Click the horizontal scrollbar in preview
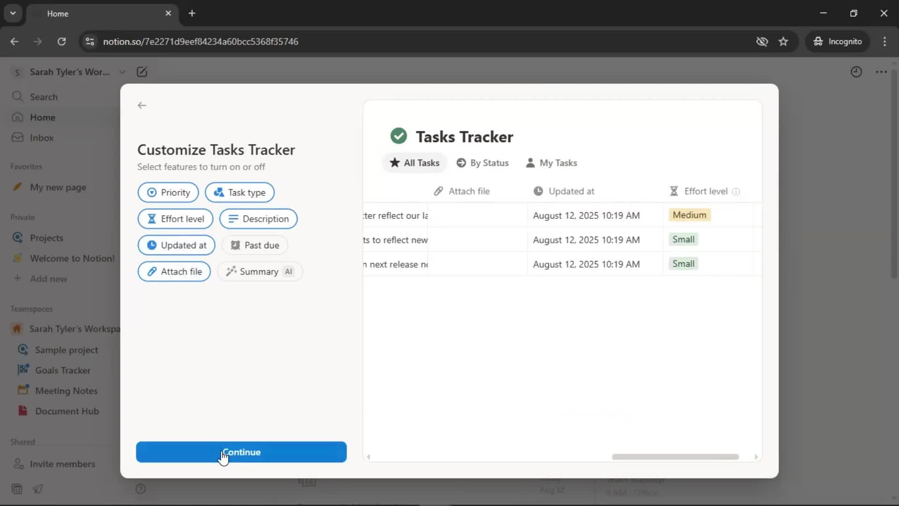 [x=675, y=457]
